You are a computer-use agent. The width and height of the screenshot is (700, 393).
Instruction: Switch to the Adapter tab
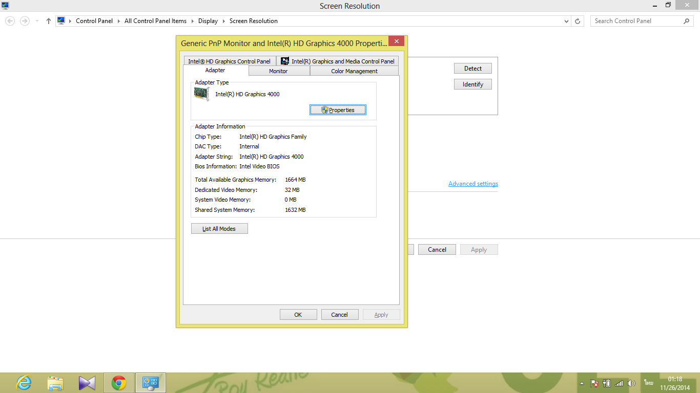coord(215,70)
